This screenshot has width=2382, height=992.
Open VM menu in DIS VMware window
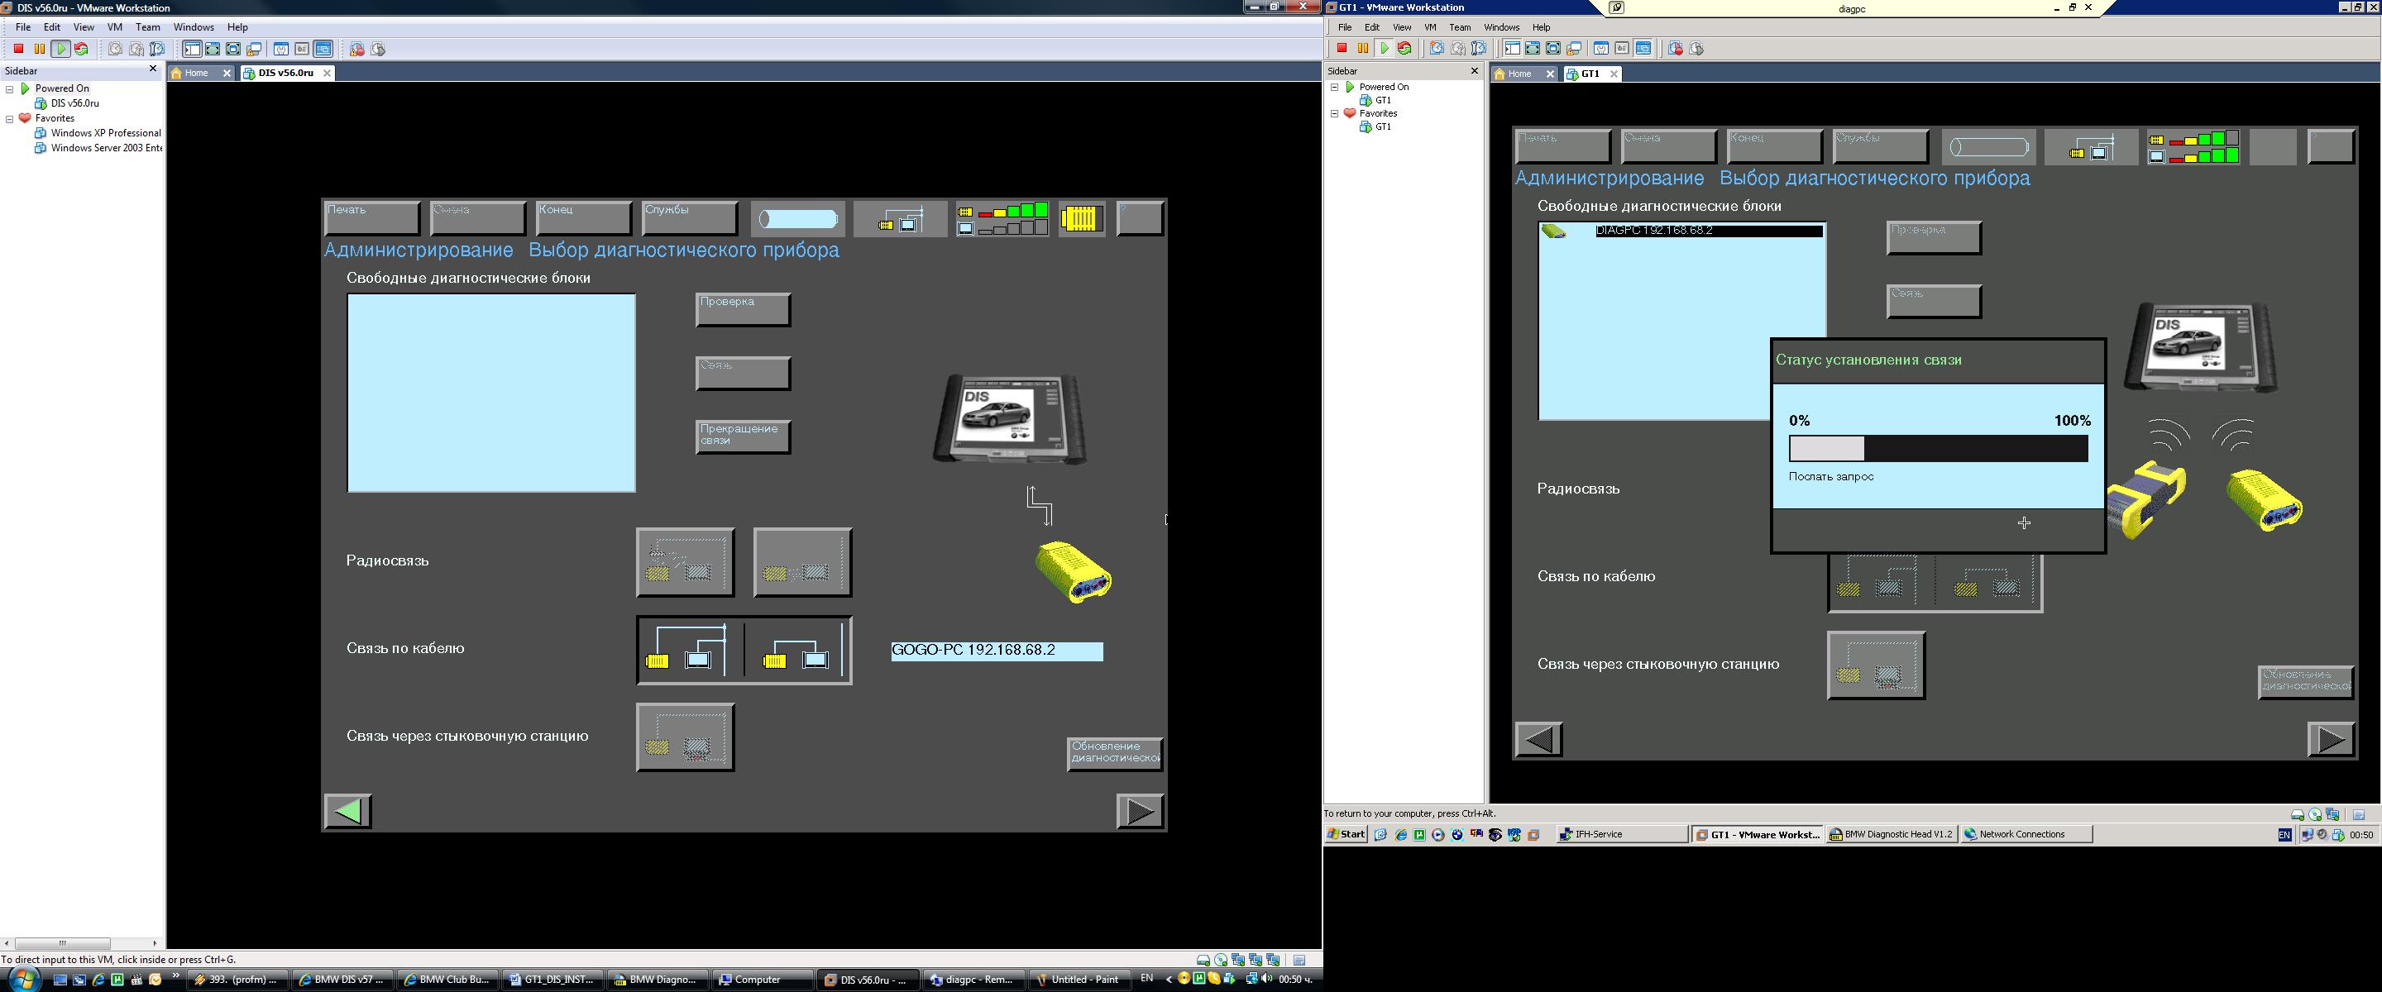coord(115,26)
